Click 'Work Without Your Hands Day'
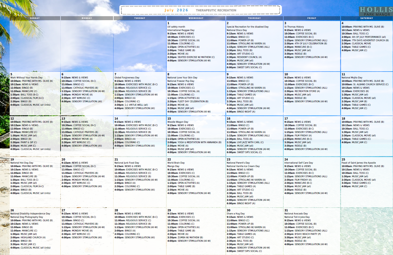The width and height of the screenshot is (393, 255). [26, 78]
